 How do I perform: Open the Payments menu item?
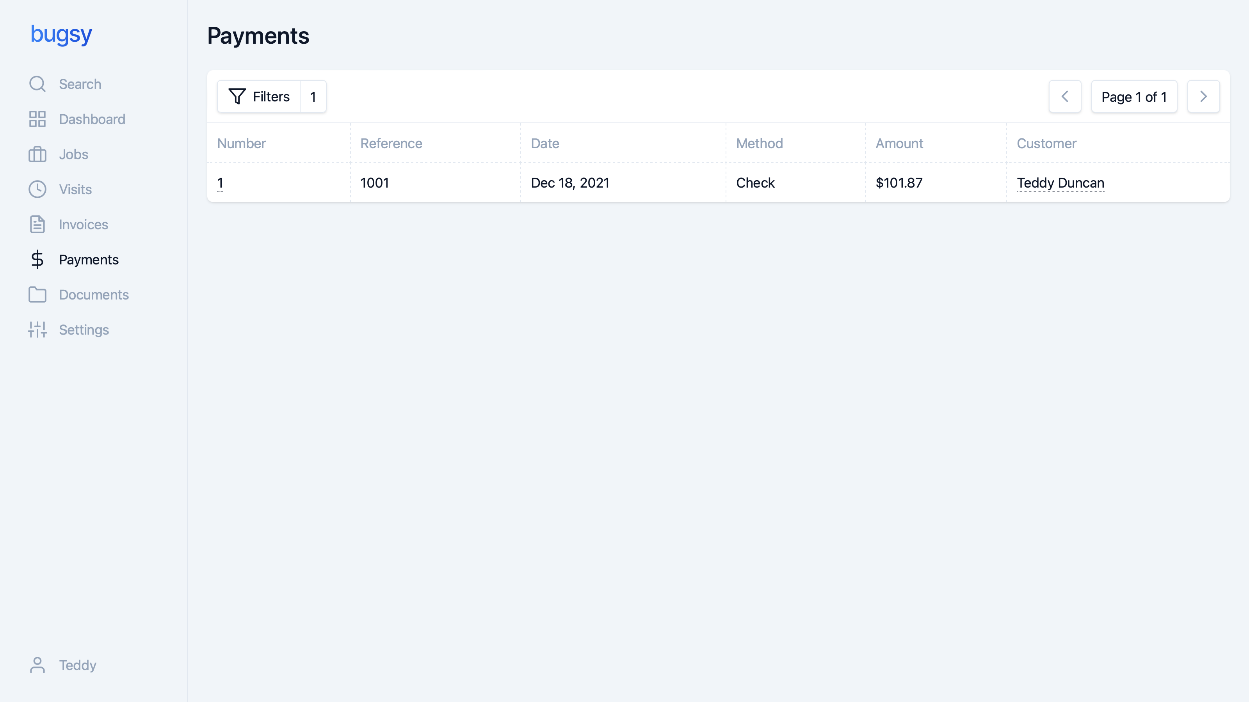(89, 260)
